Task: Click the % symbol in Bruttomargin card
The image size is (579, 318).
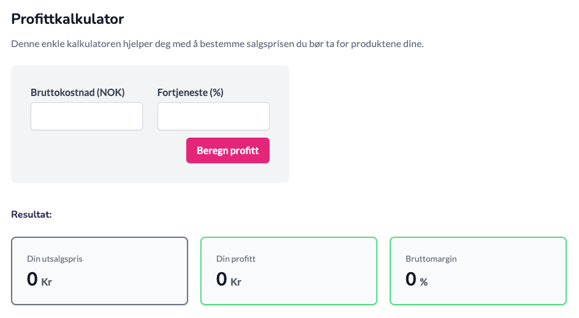Action: pos(424,282)
